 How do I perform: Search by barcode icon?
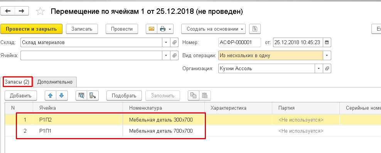(81, 95)
